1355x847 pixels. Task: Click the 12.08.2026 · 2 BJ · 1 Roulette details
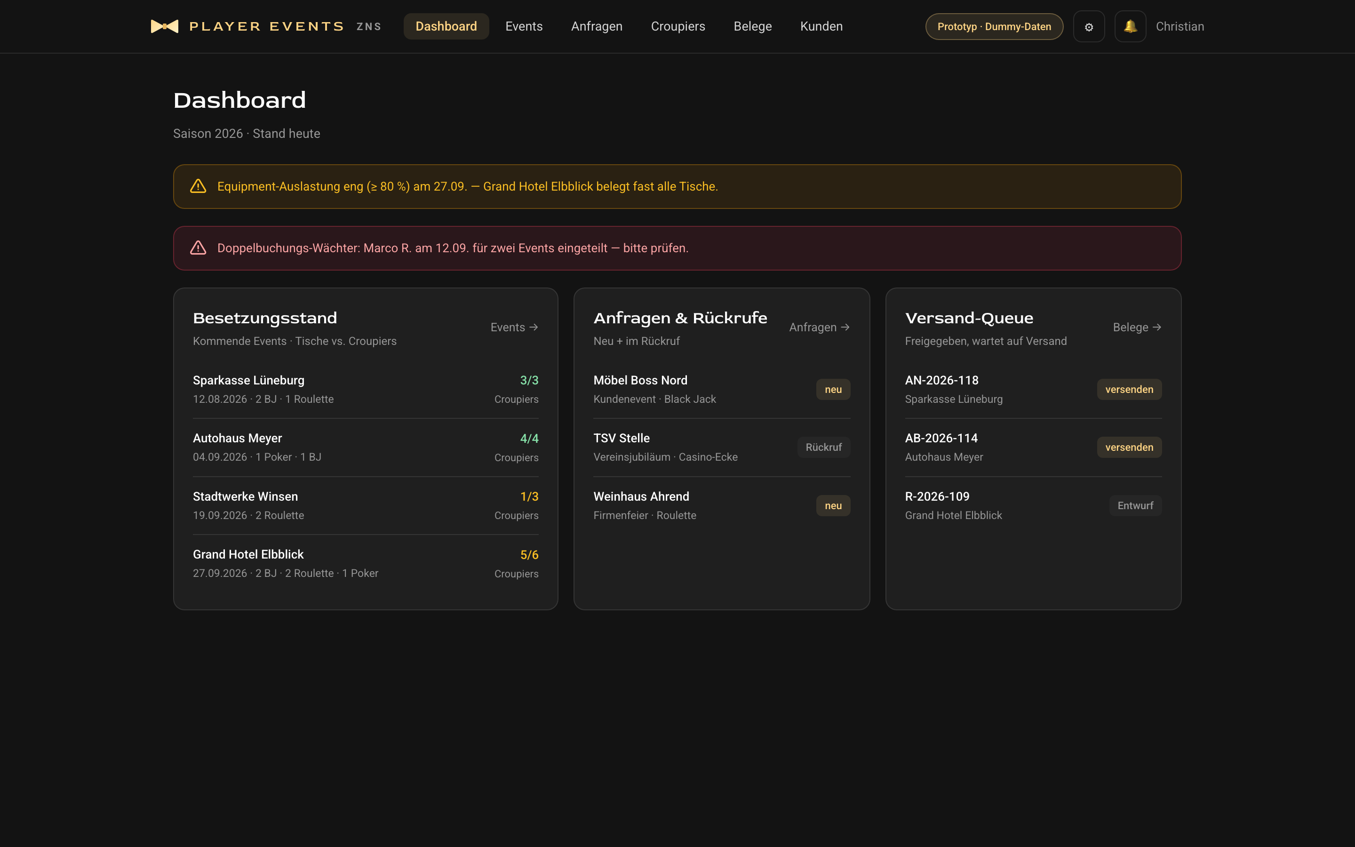point(263,399)
